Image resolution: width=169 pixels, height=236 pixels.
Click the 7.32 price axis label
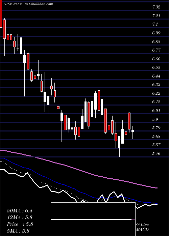[x=156, y=7]
